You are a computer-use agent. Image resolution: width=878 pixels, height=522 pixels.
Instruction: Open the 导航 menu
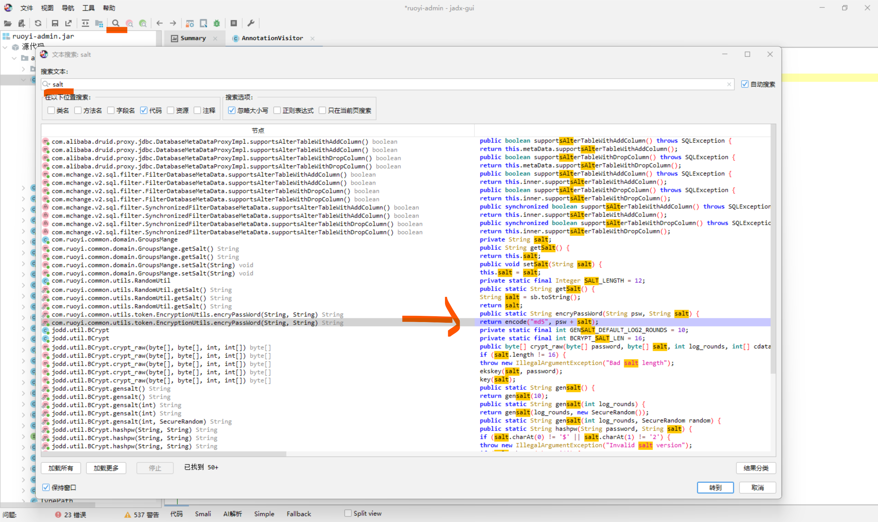coord(68,8)
